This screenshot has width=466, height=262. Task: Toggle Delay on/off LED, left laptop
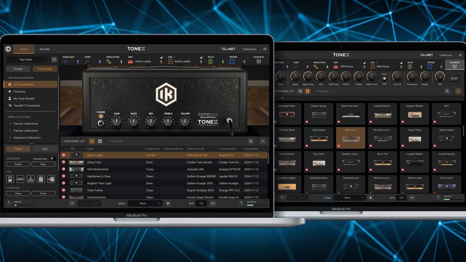[x=223, y=61]
